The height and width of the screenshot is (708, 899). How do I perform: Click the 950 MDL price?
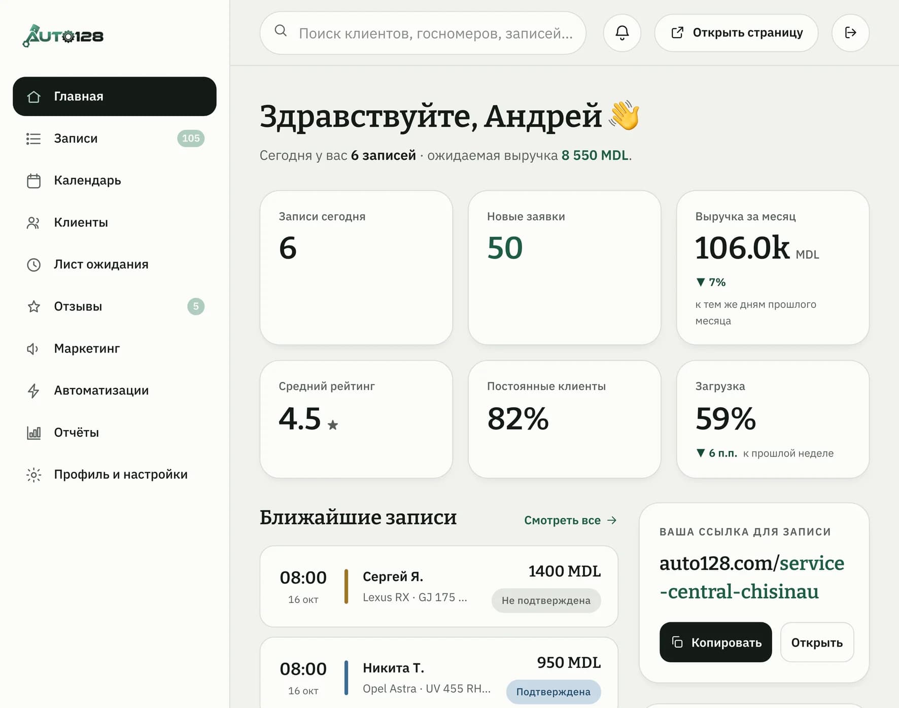click(x=569, y=662)
